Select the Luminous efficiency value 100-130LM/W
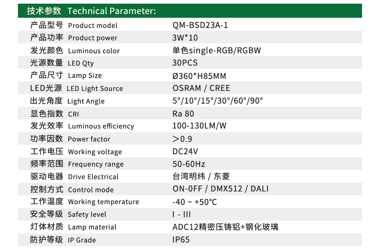The width and height of the screenshot is (379, 251). click(199, 126)
